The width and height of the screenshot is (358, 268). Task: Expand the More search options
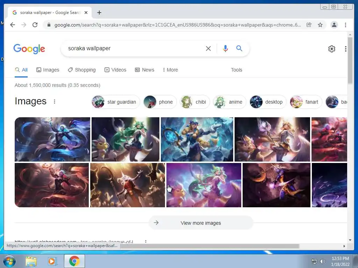[170, 70]
